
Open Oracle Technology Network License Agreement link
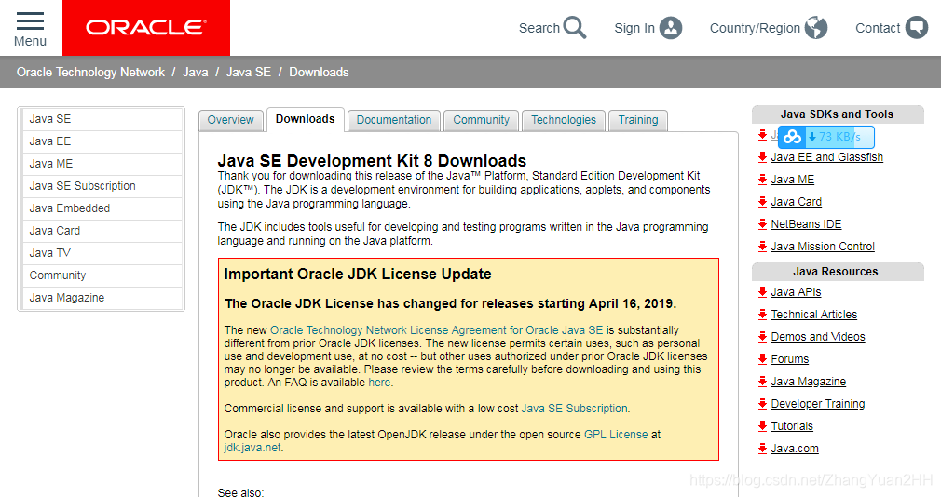click(x=436, y=330)
